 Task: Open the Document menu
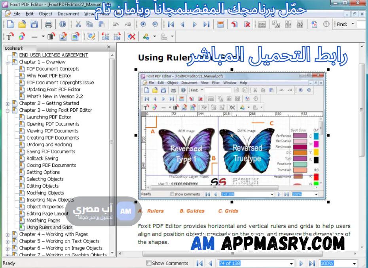pos(68,13)
